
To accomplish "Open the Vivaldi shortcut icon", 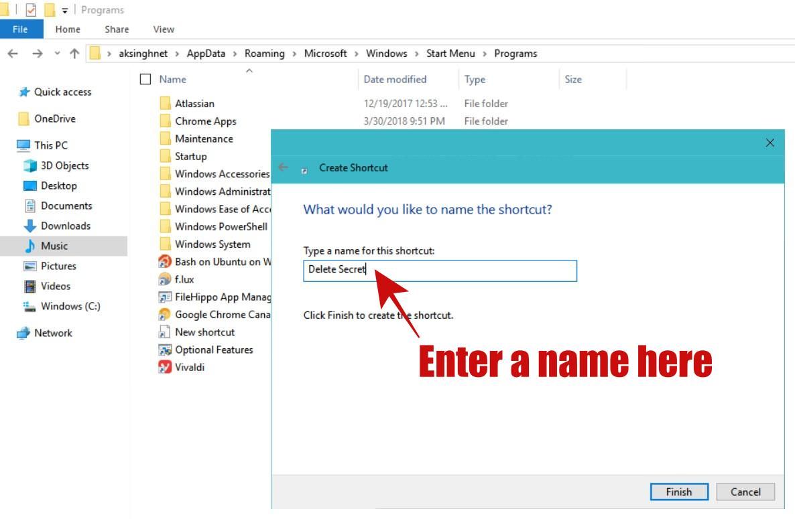I will tap(165, 367).
